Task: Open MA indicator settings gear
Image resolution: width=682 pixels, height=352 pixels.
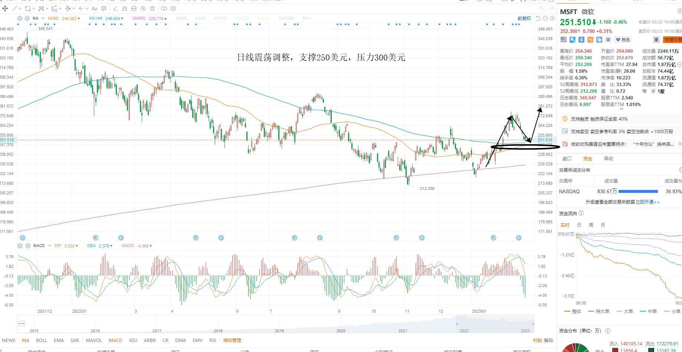Action: point(20,18)
